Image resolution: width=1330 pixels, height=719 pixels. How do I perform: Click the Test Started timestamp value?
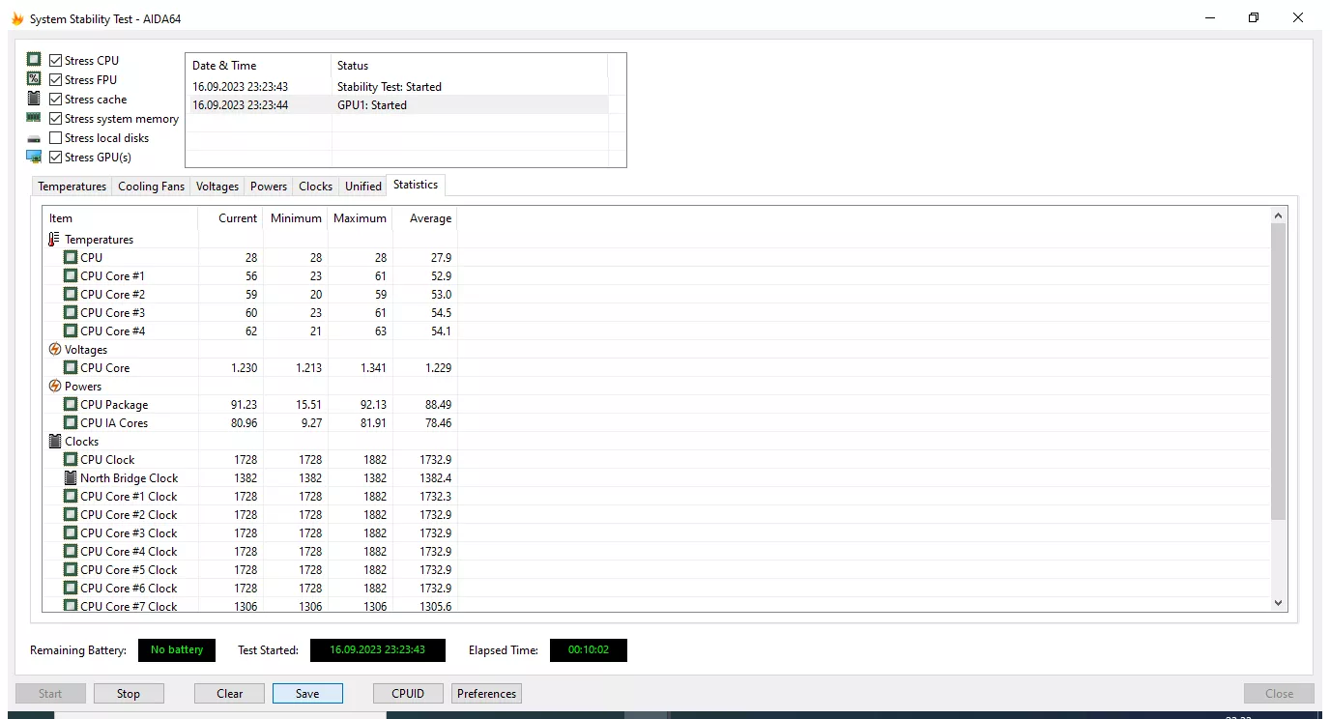click(377, 650)
